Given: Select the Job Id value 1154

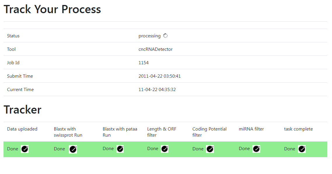Looking at the screenshot, I should click(144, 63).
